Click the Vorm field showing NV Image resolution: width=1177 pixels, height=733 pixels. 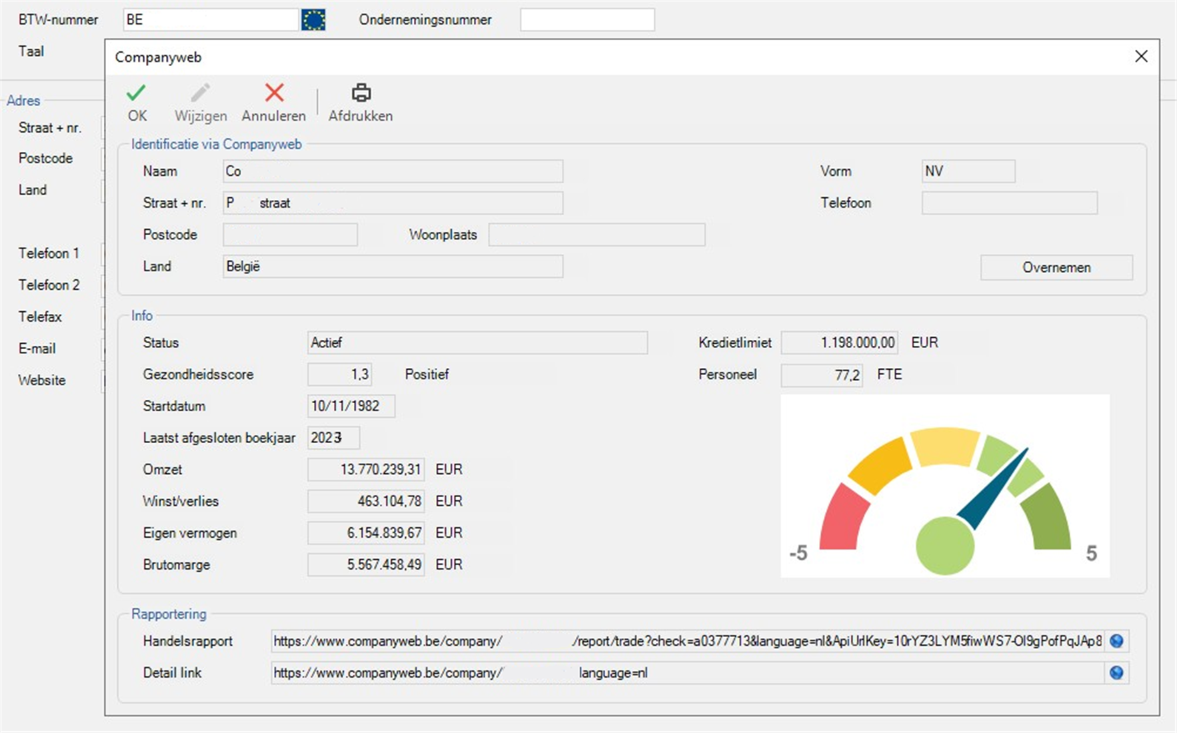pos(968,171)
